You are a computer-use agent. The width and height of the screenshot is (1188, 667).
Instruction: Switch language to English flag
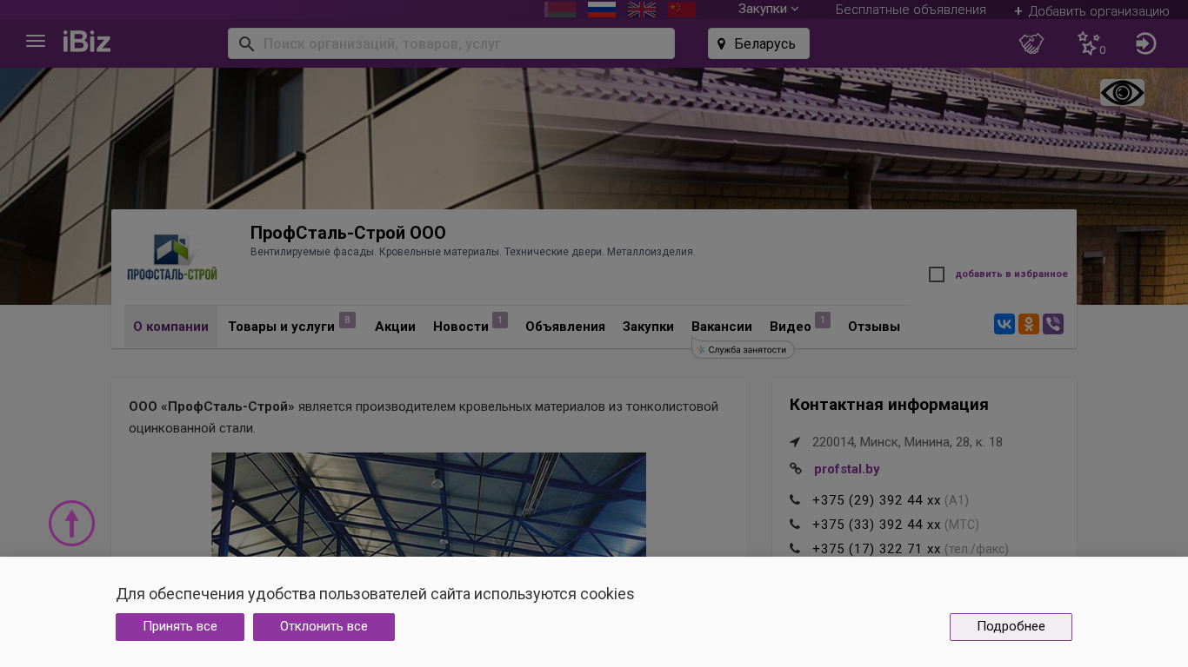pyautogui.click(x=642, y=10)
